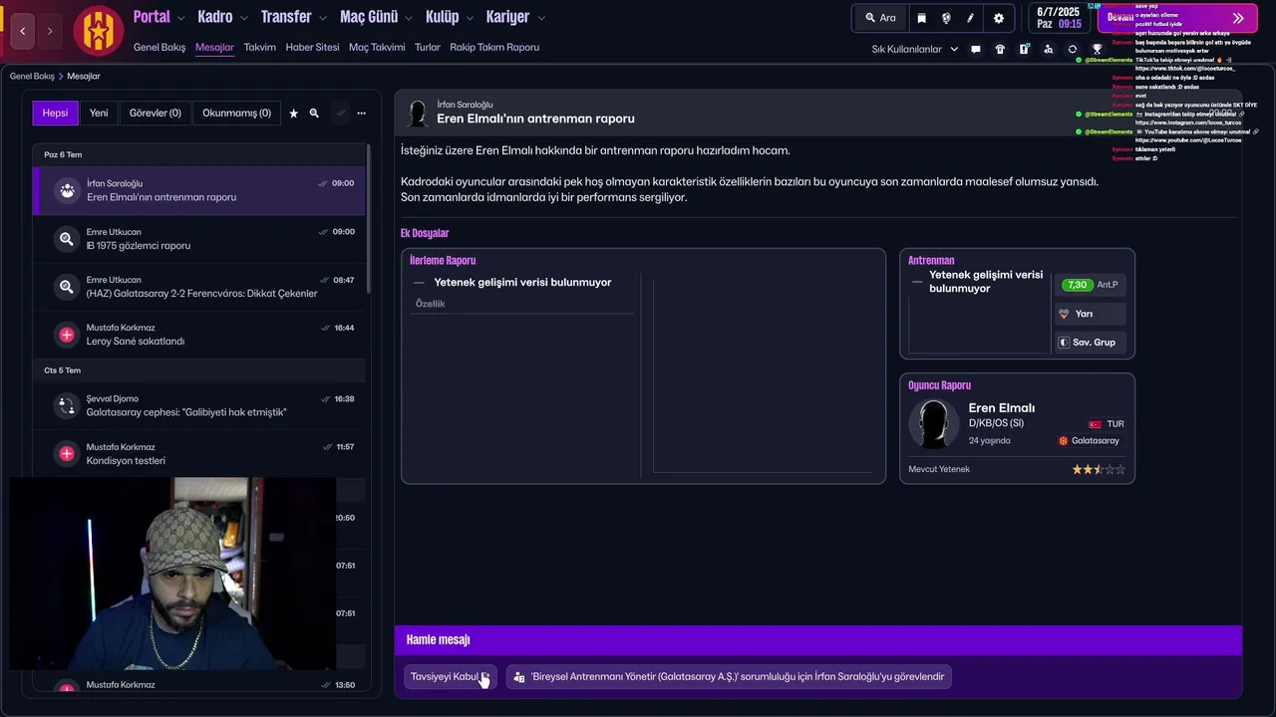Open the club crest badge in header
This screenshot has height=717, width=1276.
point(98,31)
